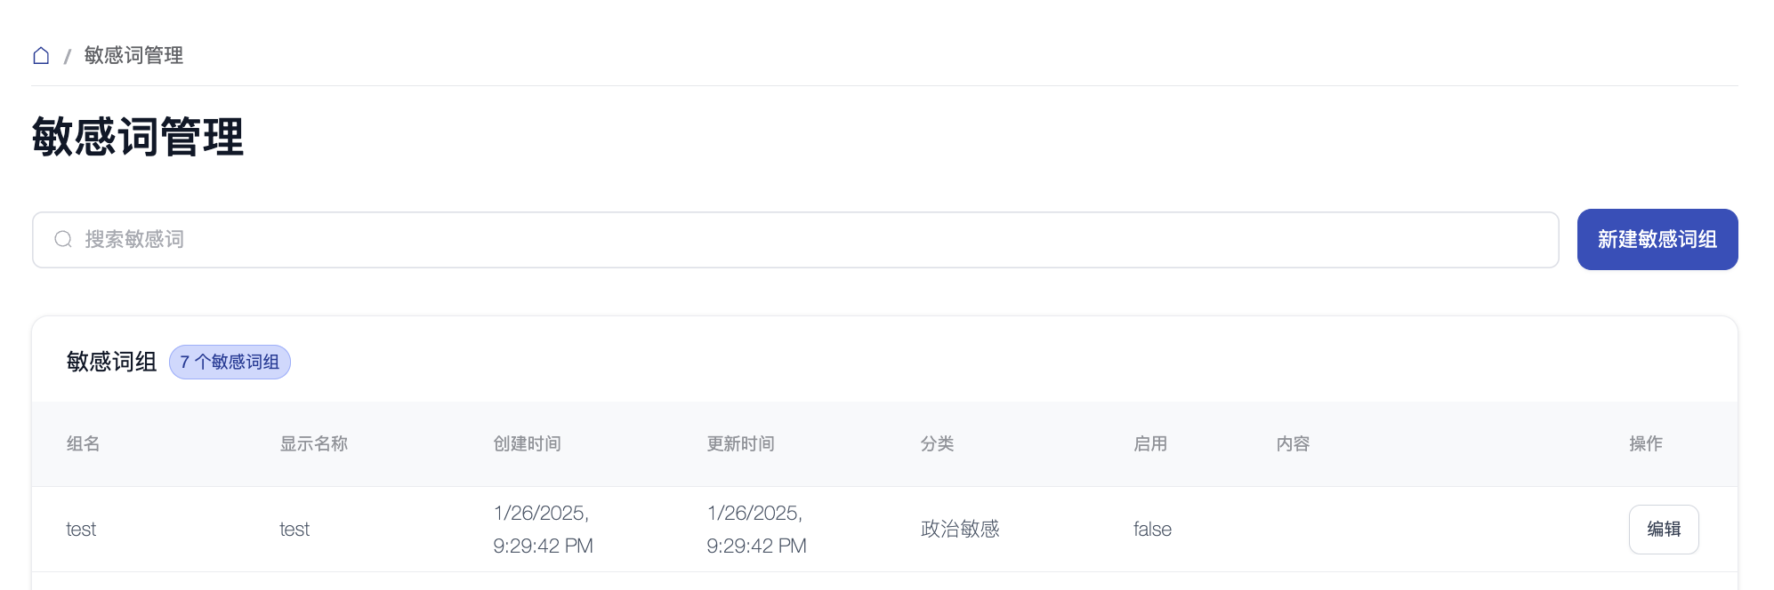Click the false value in 启用 column

pyautogui.click(x=1152, y=530)
